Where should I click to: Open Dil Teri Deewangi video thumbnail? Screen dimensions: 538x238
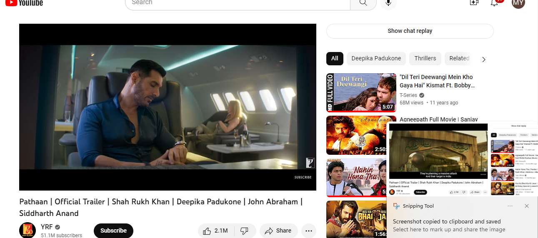tap(361, 93)
